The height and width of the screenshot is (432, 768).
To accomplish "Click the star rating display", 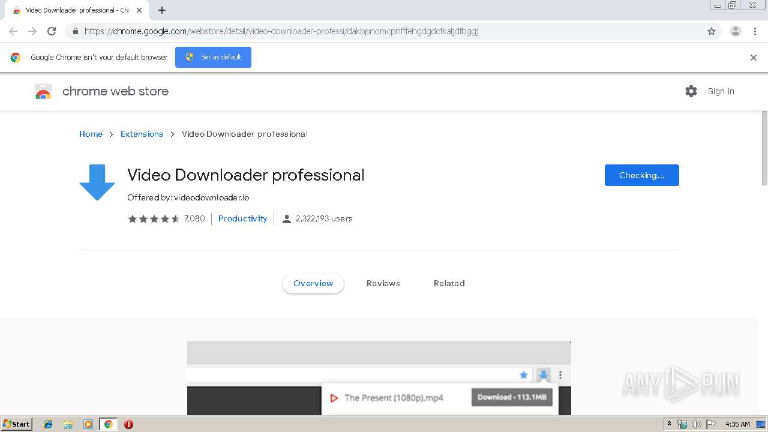I will coord(154,218).
